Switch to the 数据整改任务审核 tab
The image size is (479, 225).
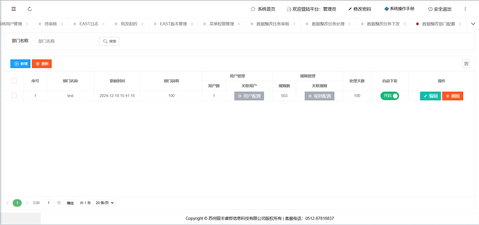[273, 24]
